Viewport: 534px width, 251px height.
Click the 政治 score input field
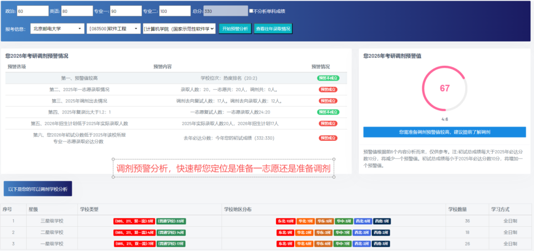33,11
